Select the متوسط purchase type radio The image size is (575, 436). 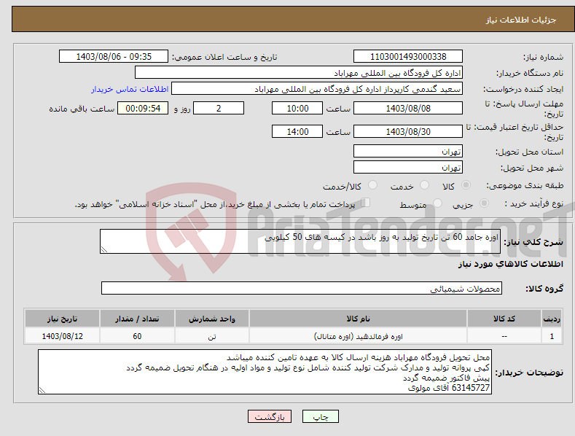tap(437, 203)
